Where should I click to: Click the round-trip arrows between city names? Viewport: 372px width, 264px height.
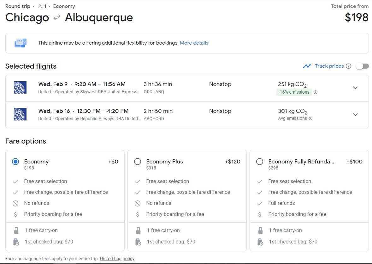57,18
